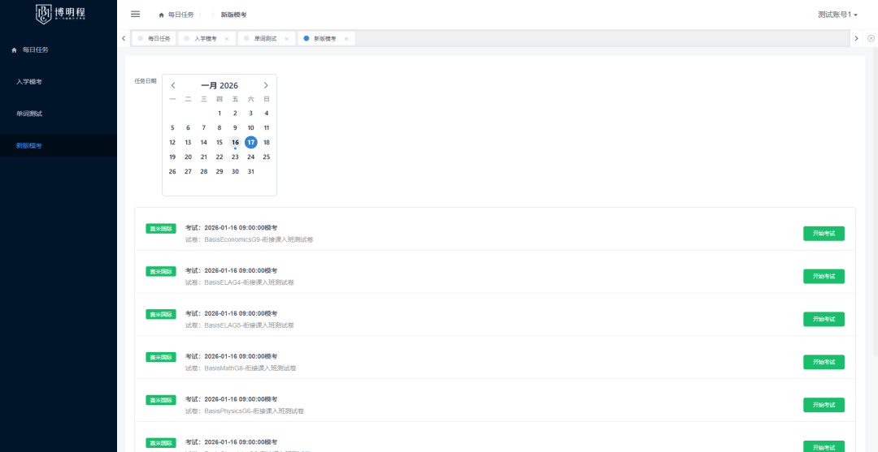Click the home icon in the breadcrumb bar
Screen dimensions: 878x452
(x=161, y=15)
